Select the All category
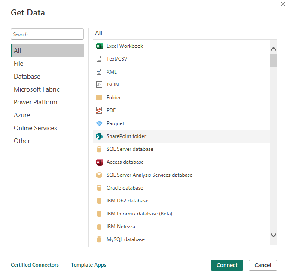 point(47,50)
